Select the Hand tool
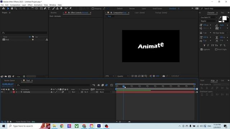This screenshot has width=230, height=129. [x=12, y=9]
